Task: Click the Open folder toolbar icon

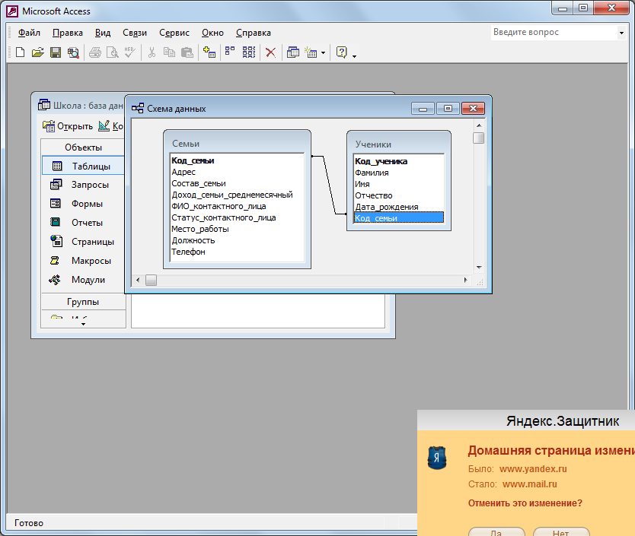Action: point(37,52)
